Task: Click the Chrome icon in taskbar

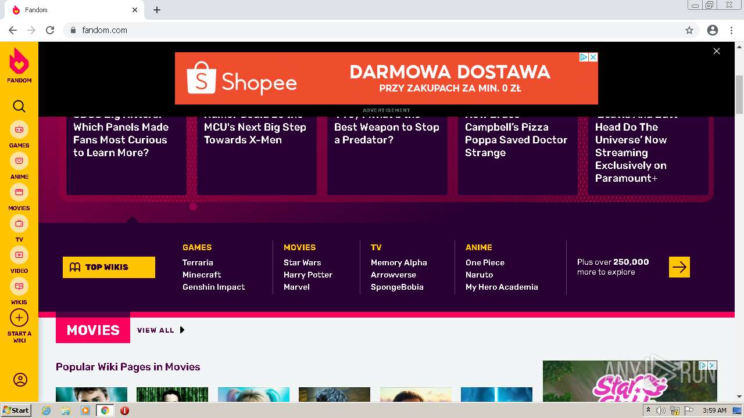Action: [105, 410]
